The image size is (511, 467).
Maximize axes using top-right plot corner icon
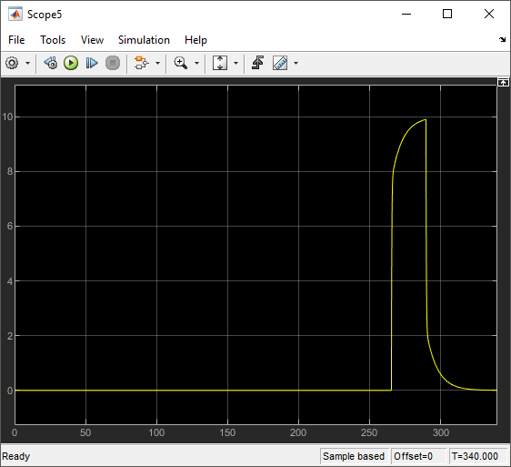pos(503,82)
